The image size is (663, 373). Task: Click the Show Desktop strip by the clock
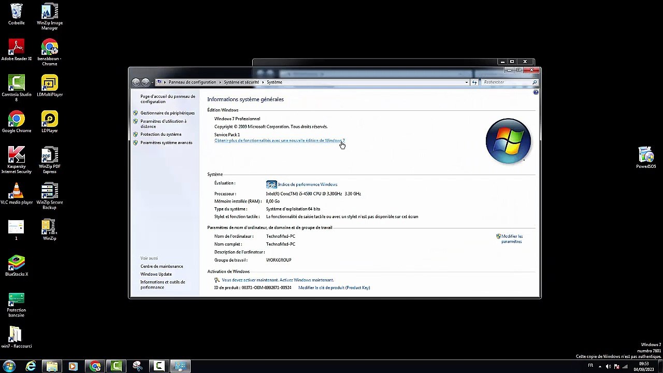(x=659, y=366)
